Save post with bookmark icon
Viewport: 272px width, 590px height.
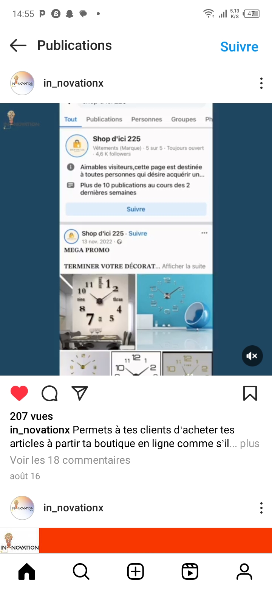[250, 393]
